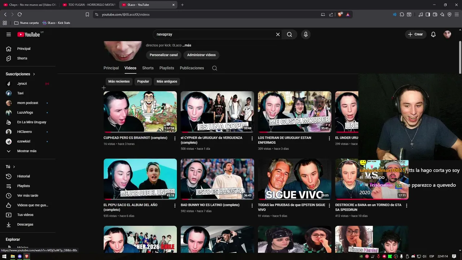Expand the Suscripciones section

pos(21,74)
